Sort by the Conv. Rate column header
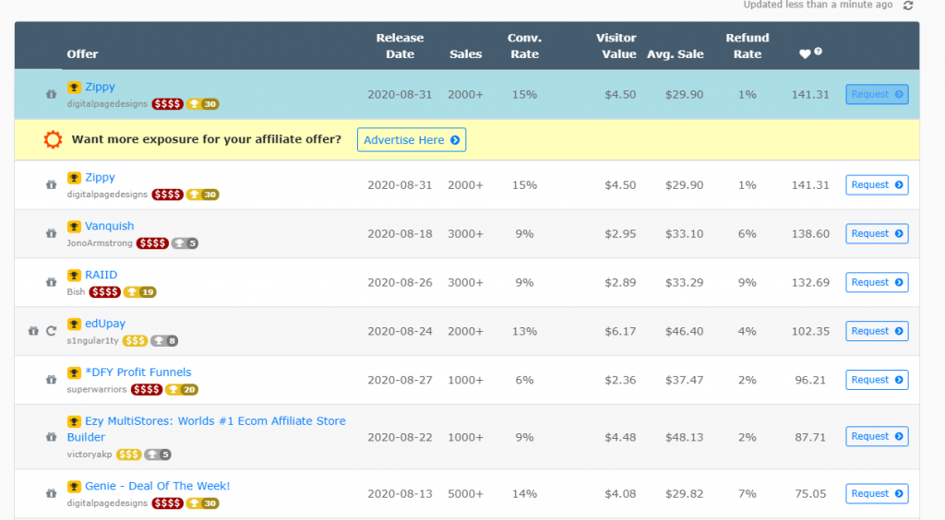The height and width of the screenshot is (520, 945). (524, 46)
